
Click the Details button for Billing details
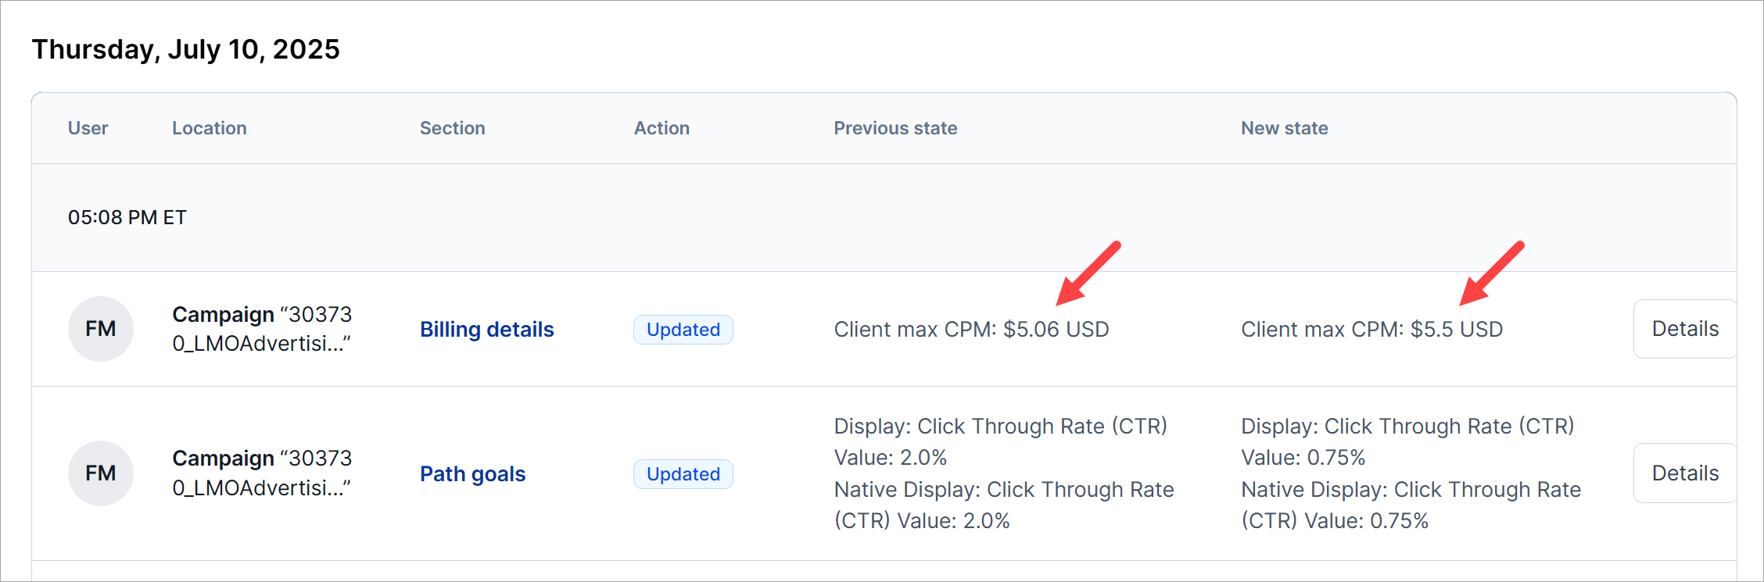click(x=1684, y=329)
